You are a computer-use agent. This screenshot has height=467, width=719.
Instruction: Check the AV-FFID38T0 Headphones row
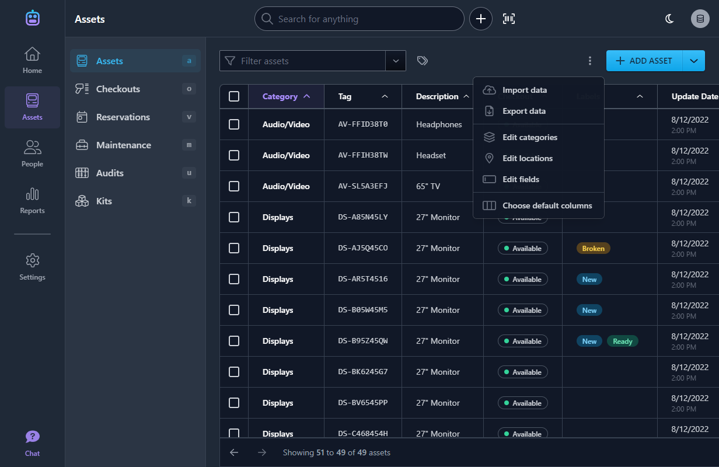tap(234, 124)
